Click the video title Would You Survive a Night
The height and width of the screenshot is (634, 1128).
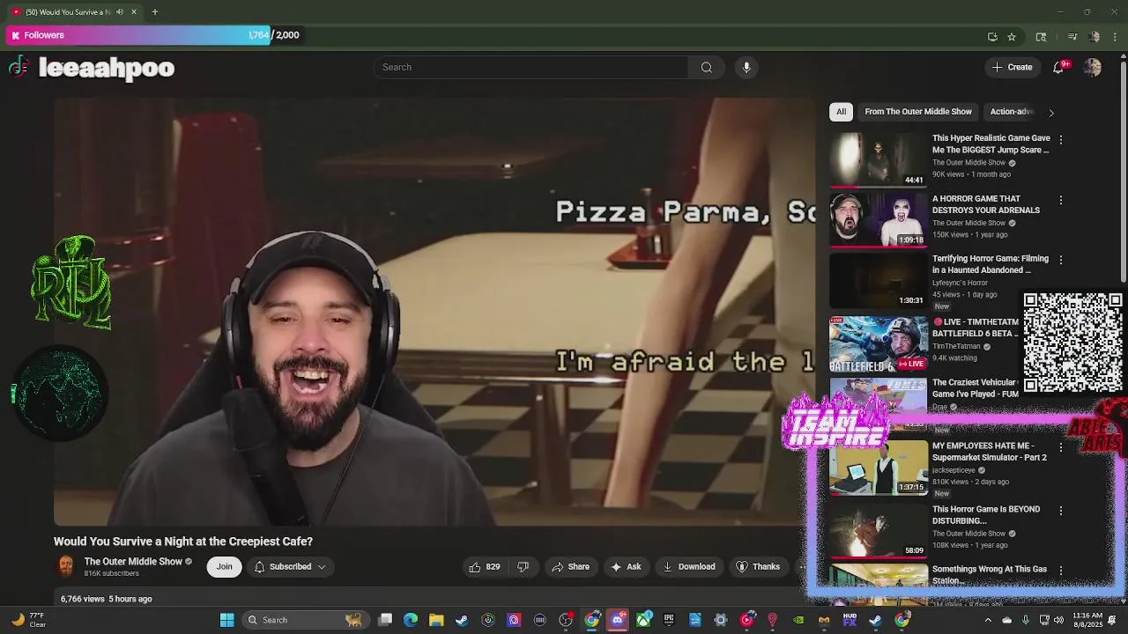click(183, 542)
